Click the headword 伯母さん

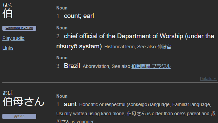click(23, 102)
